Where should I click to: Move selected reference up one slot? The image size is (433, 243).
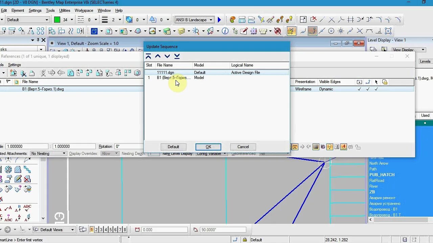point(158,56)
